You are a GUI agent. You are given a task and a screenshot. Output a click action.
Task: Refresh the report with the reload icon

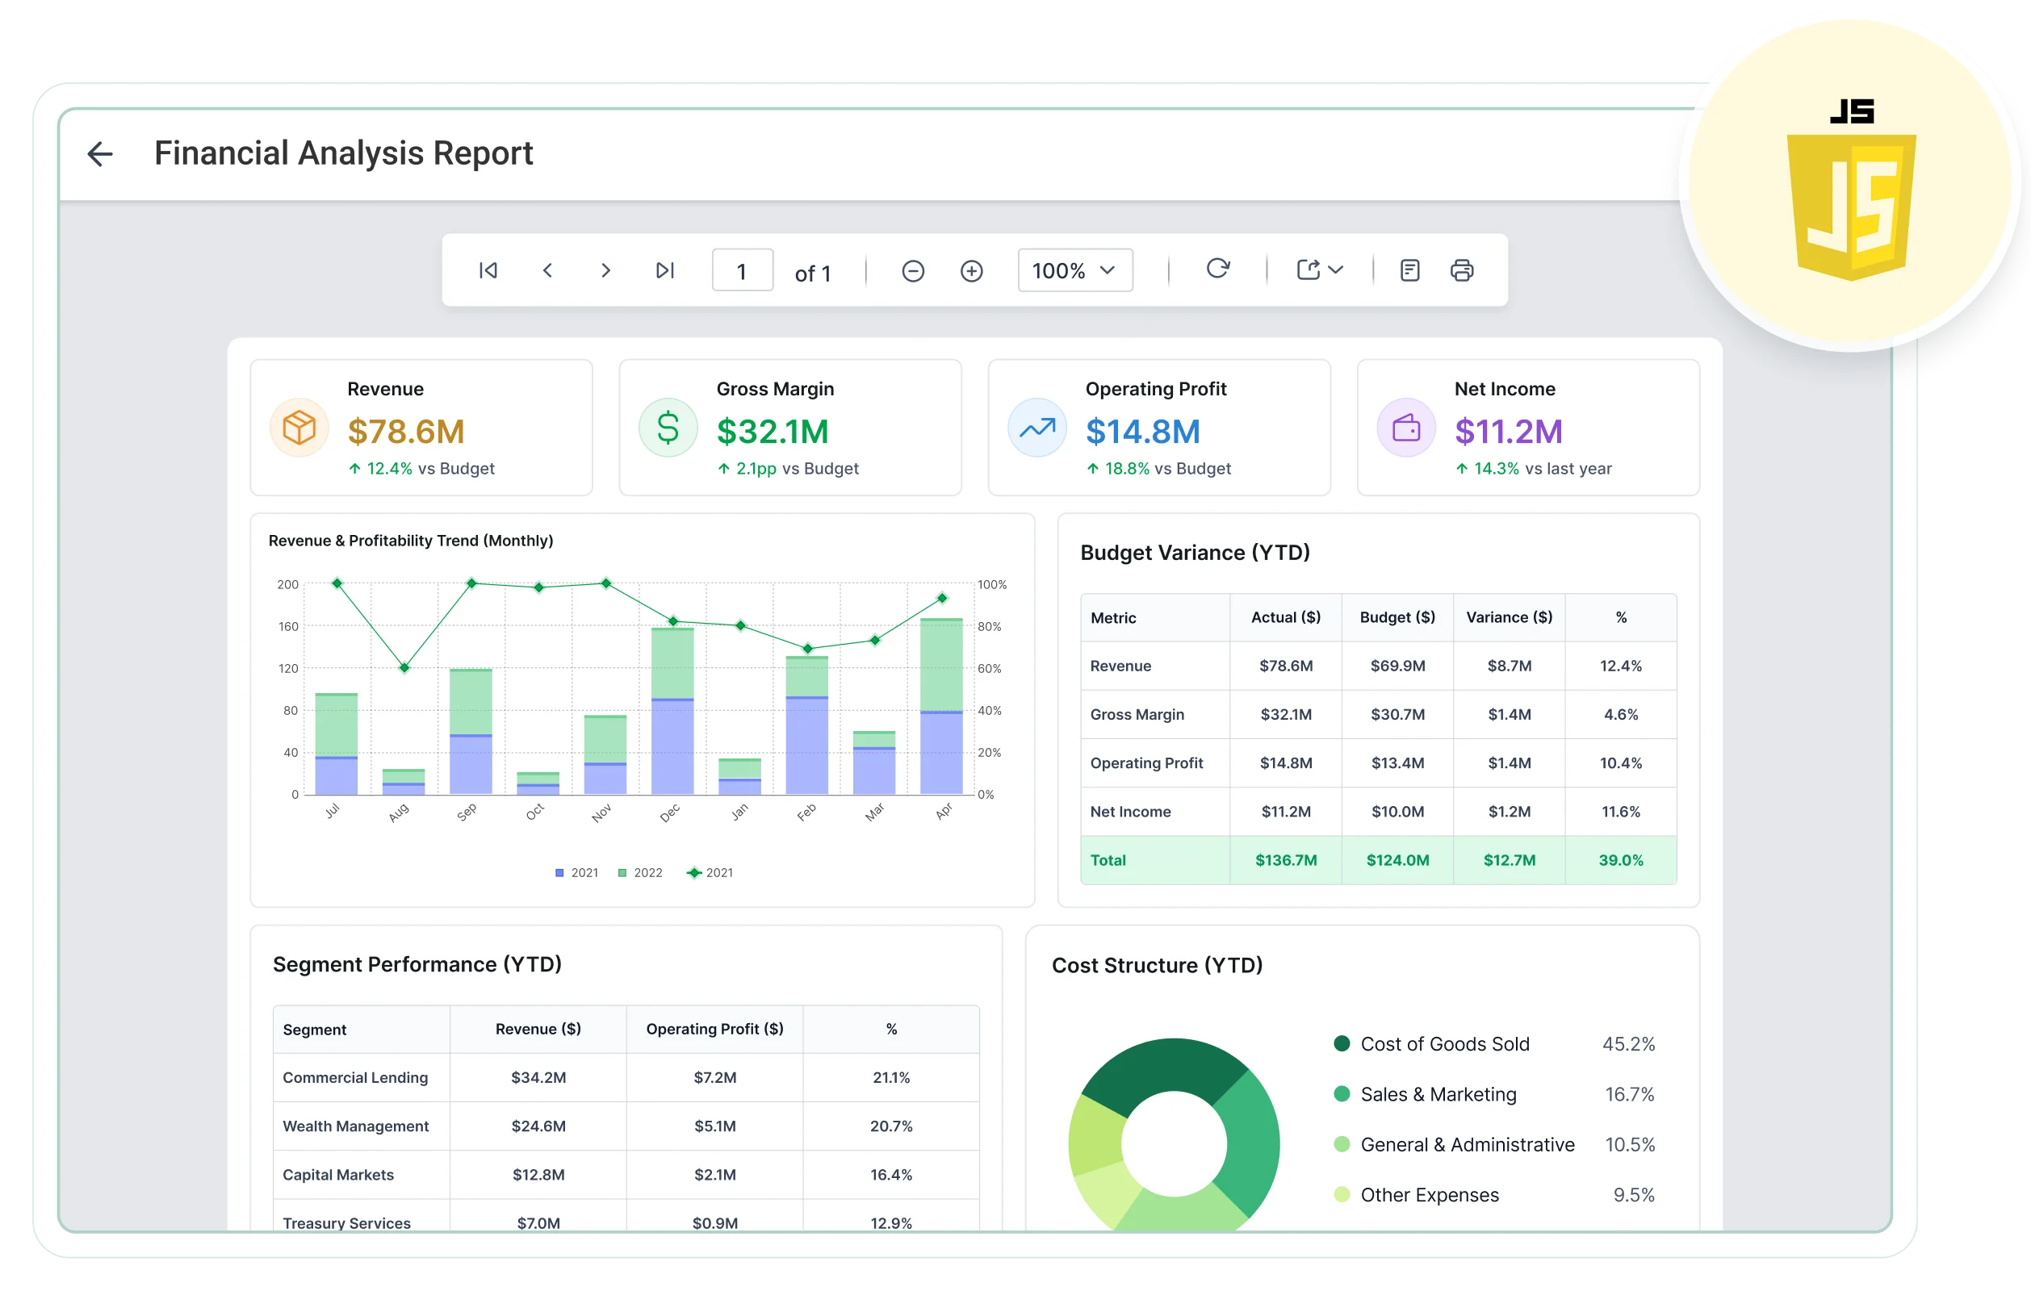point(1217,269)
